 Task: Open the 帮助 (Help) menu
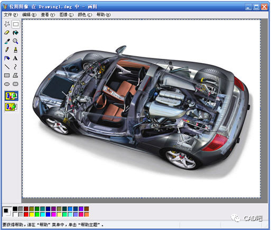[x=103, y=15]
